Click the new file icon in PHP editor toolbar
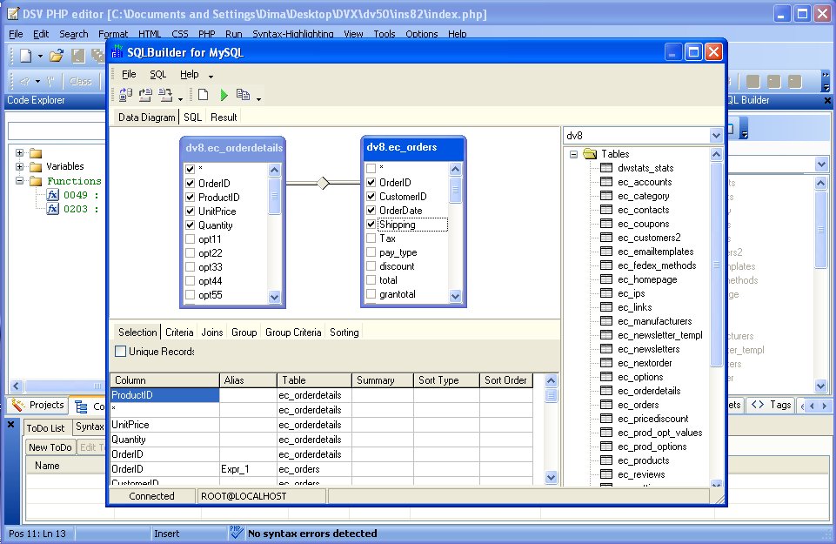Screen dimensions: 836x544 click(25, 56)
